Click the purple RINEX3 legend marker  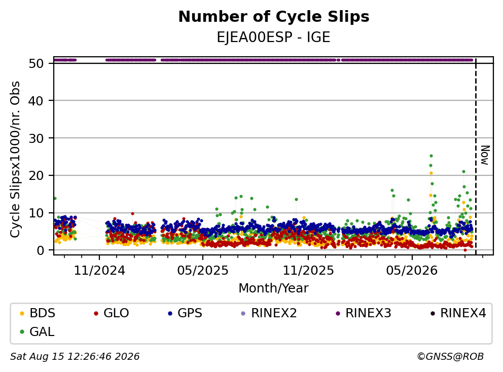(338, 313)
